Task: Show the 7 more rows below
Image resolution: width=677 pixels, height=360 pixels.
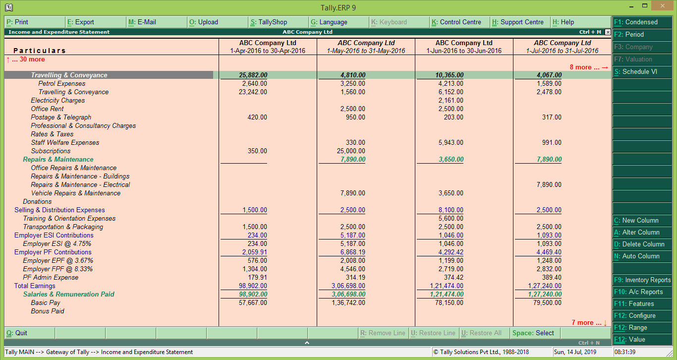Action: pyautogui.click(x=589, y=323)
